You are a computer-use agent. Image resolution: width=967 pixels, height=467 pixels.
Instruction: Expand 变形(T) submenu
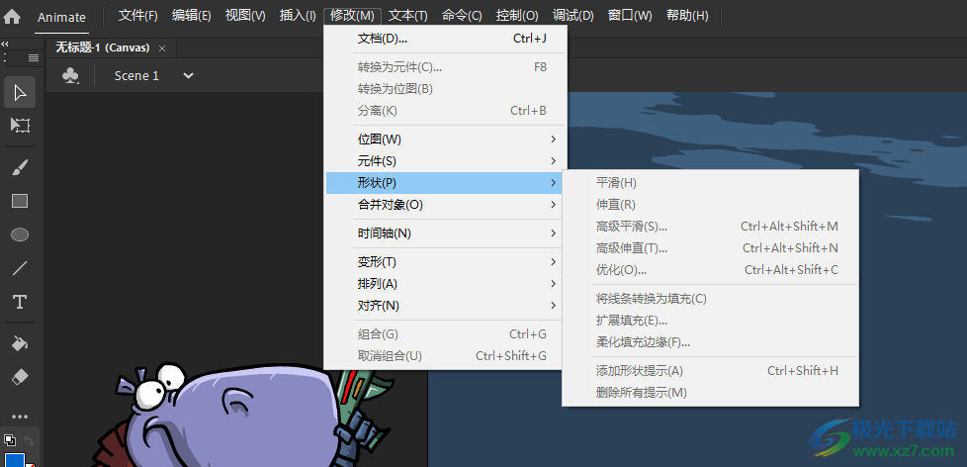(443, 262)
